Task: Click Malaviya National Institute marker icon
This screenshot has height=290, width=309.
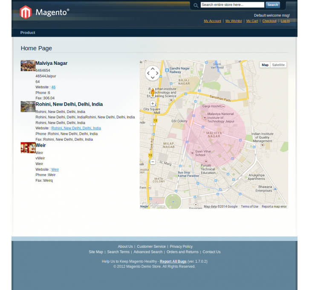Action: pyautogui.click(x=205, y=118)
